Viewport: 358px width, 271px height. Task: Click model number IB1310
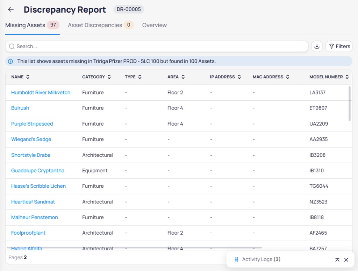(x=316, y=171)
